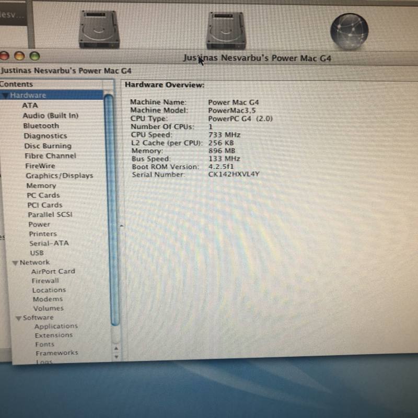
Task: Click the Machine Model value PowerMac3,5
Action: click(231, 110)
